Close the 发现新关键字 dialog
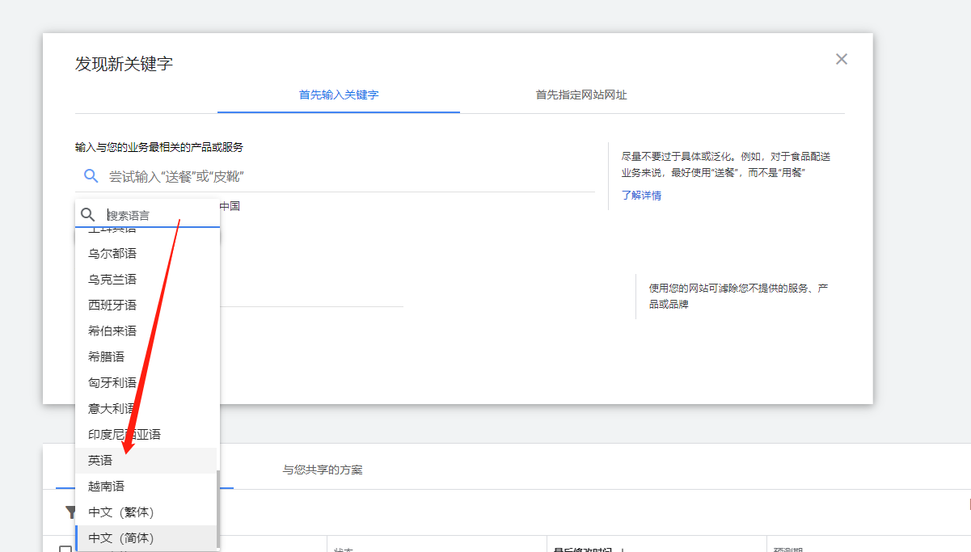The image size is (971, 552). (x=841, y=58)
